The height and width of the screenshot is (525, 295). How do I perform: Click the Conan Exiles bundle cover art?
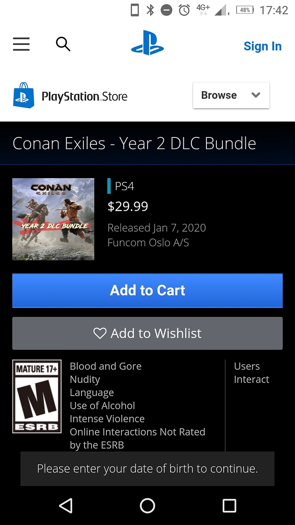click(53, 219)
